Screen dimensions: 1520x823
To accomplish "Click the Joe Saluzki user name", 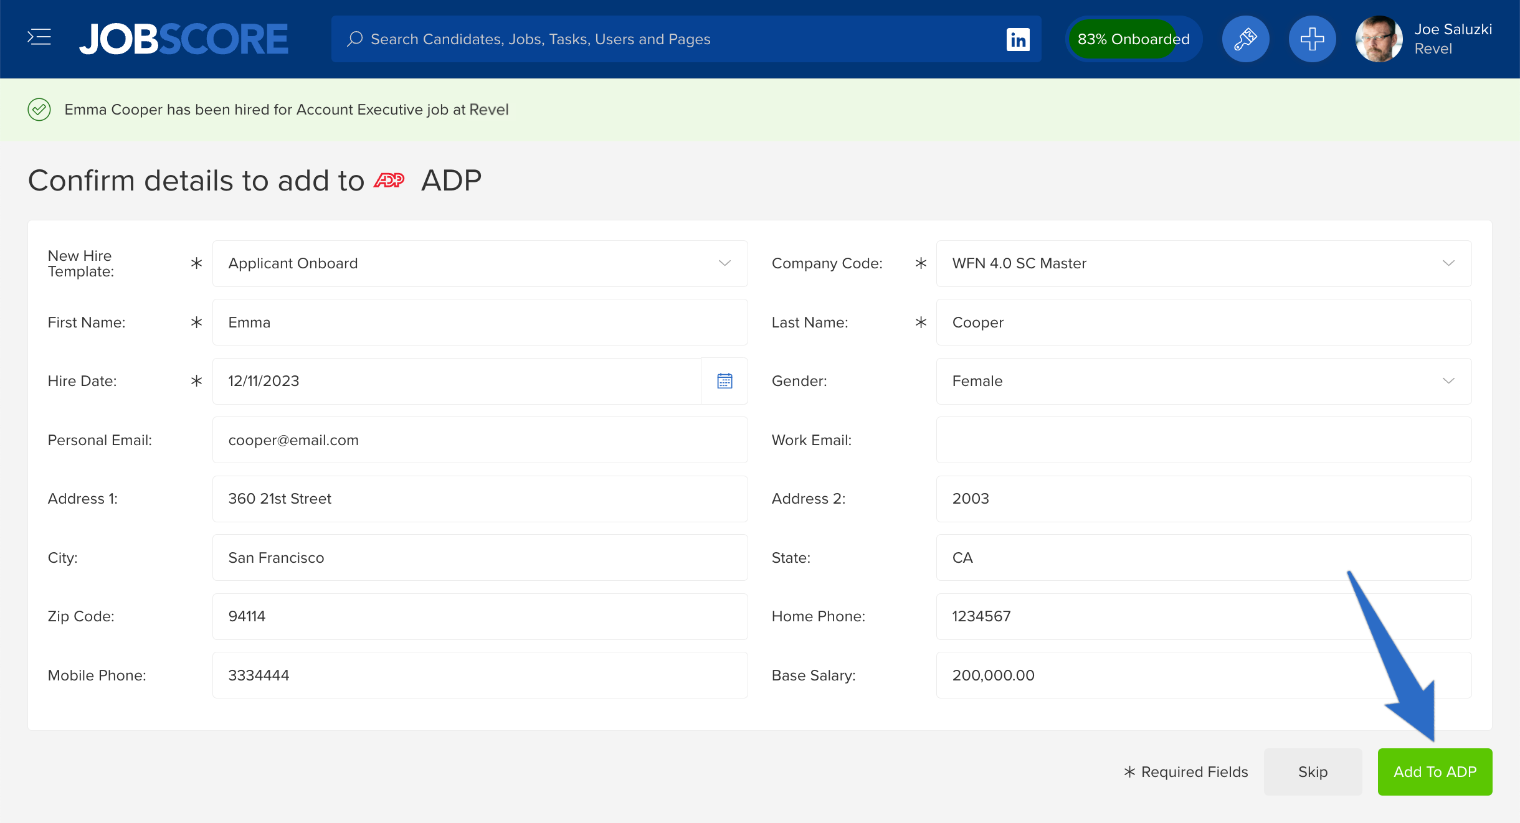I will pyautogui.click(x=1453, y=29).
